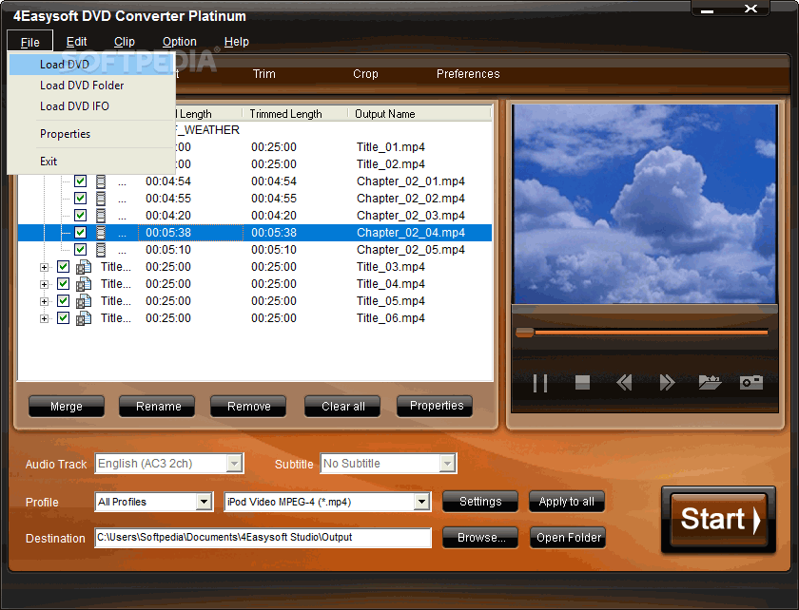
Task: Open profile Settings button
Action: (x=480, y=502)
